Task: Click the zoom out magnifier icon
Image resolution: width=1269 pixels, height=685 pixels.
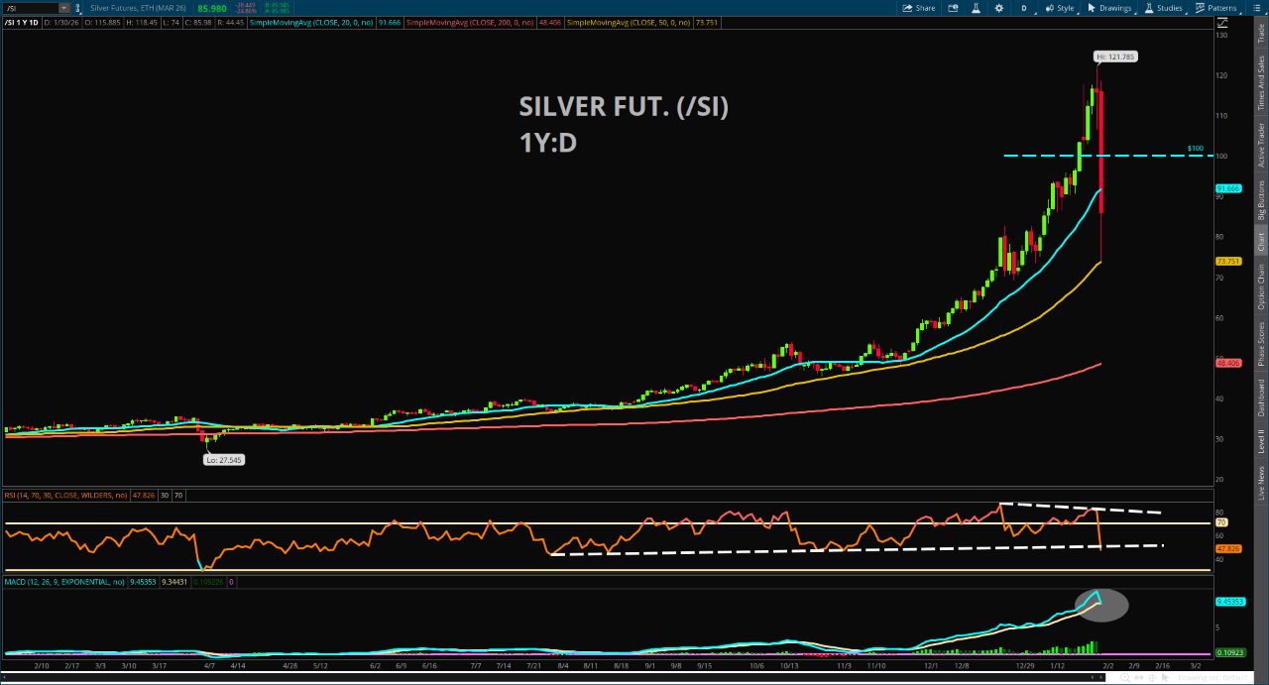Action: tap(1112, 678)
